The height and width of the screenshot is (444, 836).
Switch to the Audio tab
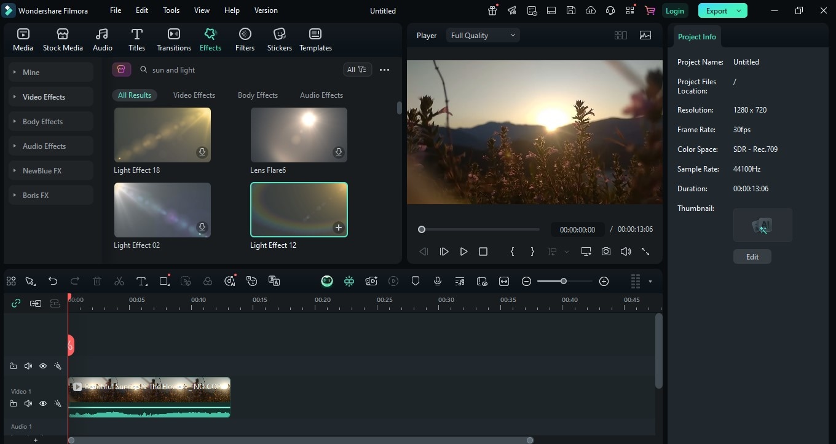pos(103,40)
